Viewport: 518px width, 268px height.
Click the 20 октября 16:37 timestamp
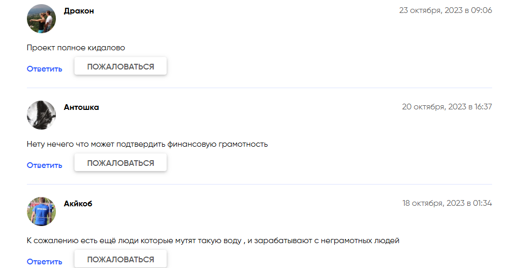tap(447, 107)
